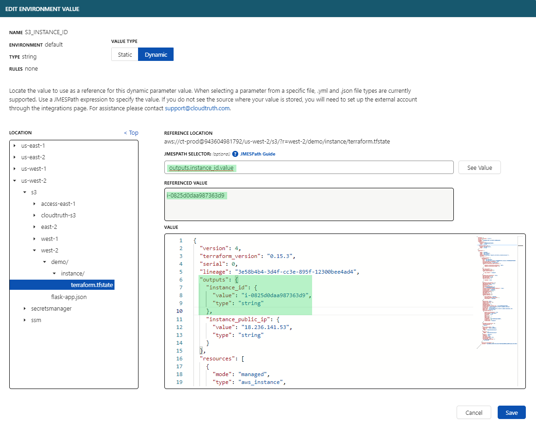Viewport: 536px width, 425px height.
Task: Select the flask-app.json file
Action: click(x=69, y=297)
